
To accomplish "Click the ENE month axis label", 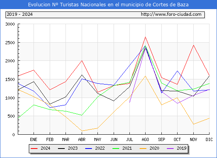I will point(34,139).
